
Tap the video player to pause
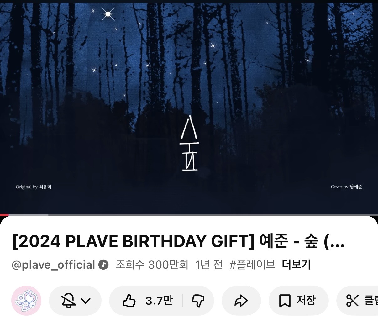point(189,107)
